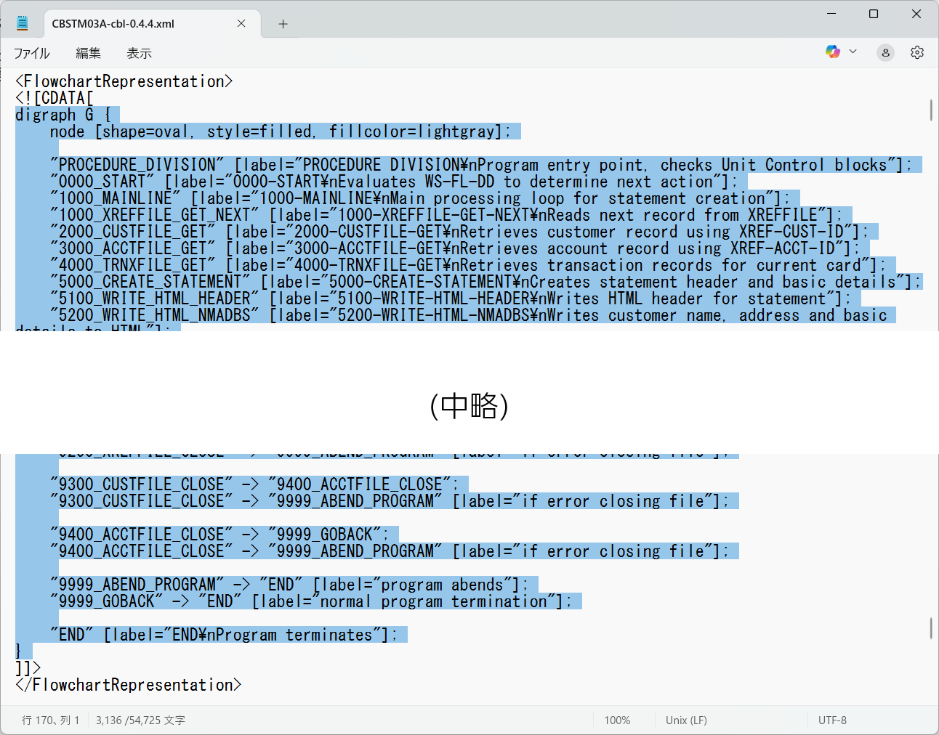This screenshot has height=735, width=939.
Task: Open the Notepad settings gear
Action: 916,52
